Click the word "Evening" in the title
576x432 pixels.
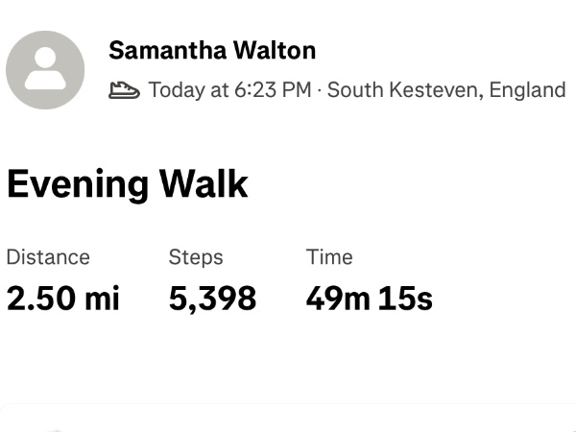click(x=78, y=183)
